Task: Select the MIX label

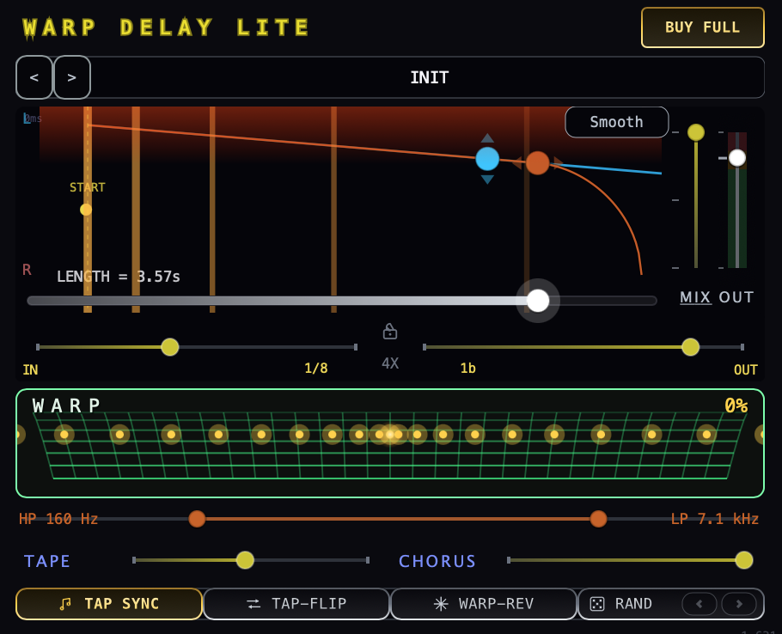Action: (695, 297)
